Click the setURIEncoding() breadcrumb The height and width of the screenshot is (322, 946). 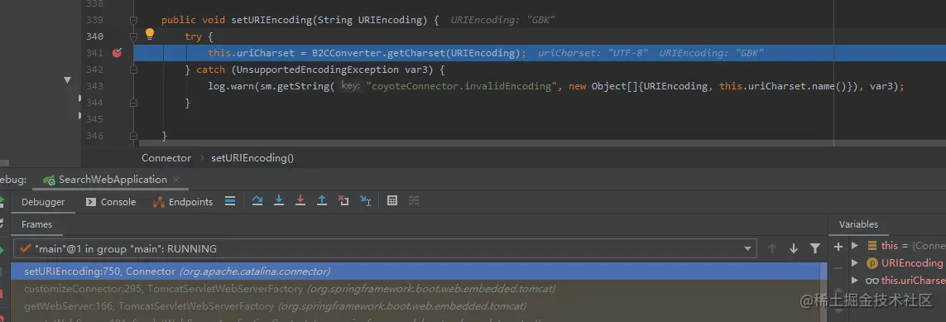(252, 158)
